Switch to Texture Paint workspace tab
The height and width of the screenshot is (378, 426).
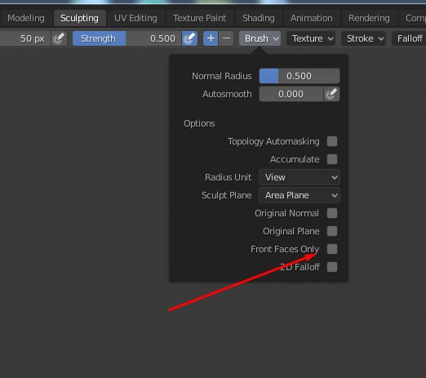pyautogui.click(x=200, y=18)
